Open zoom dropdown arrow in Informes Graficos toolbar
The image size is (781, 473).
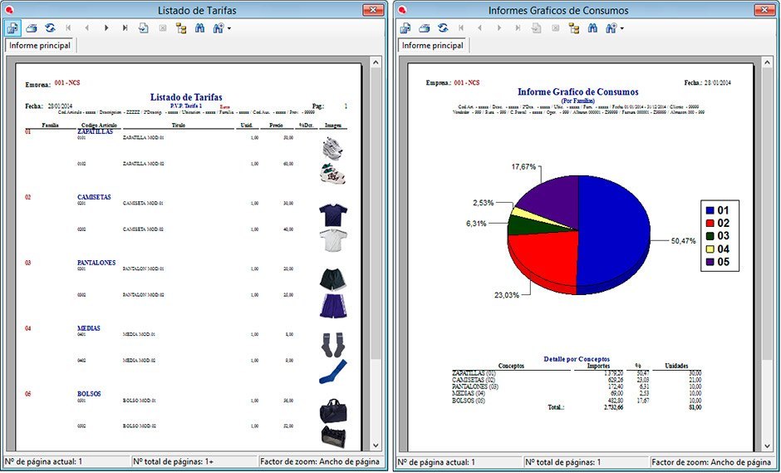[621, 28]
